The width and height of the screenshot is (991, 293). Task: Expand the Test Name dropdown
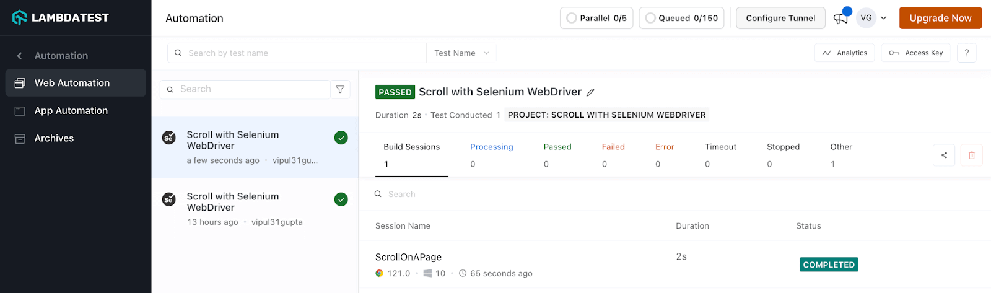click(x=461, y=53)
